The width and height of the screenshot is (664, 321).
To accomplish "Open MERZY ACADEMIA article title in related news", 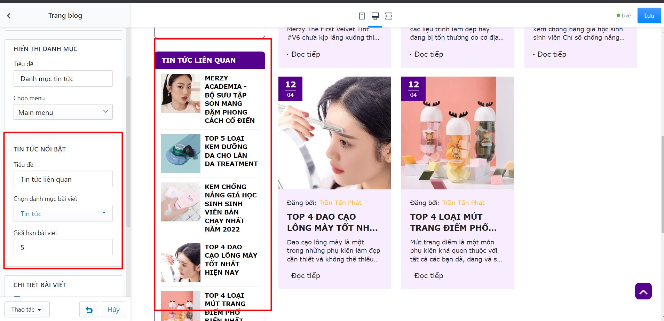I will (x=230, y=99).
